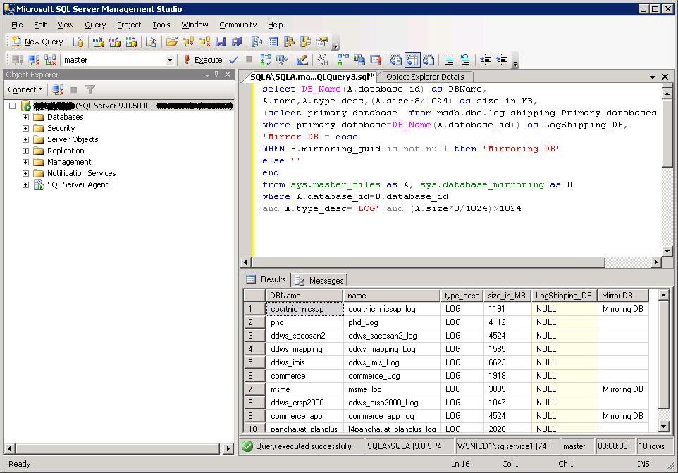Image resolution: width=678 pixels, height=473 pixels.
Task: Click the Object Explorer filter funnel icon
Action: pos(90,89)
